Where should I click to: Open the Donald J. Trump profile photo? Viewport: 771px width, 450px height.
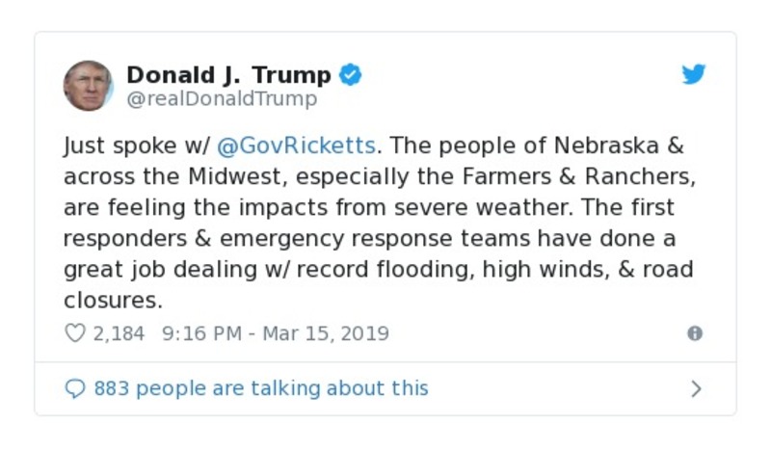[x=88, y=85]
